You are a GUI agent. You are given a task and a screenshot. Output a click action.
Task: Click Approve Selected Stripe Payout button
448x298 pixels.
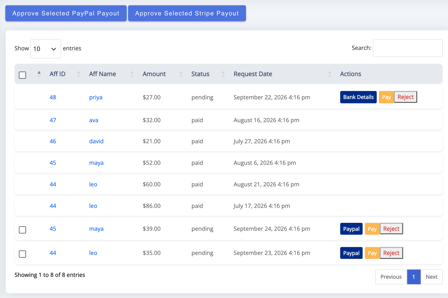pyautogui.click(x=187, y=13)
